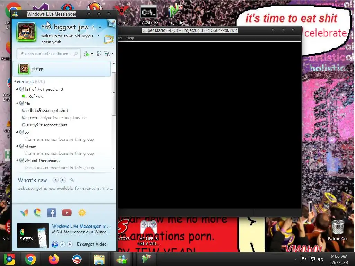
Task: Open the escargot video thumbnail
Action: 33,236
